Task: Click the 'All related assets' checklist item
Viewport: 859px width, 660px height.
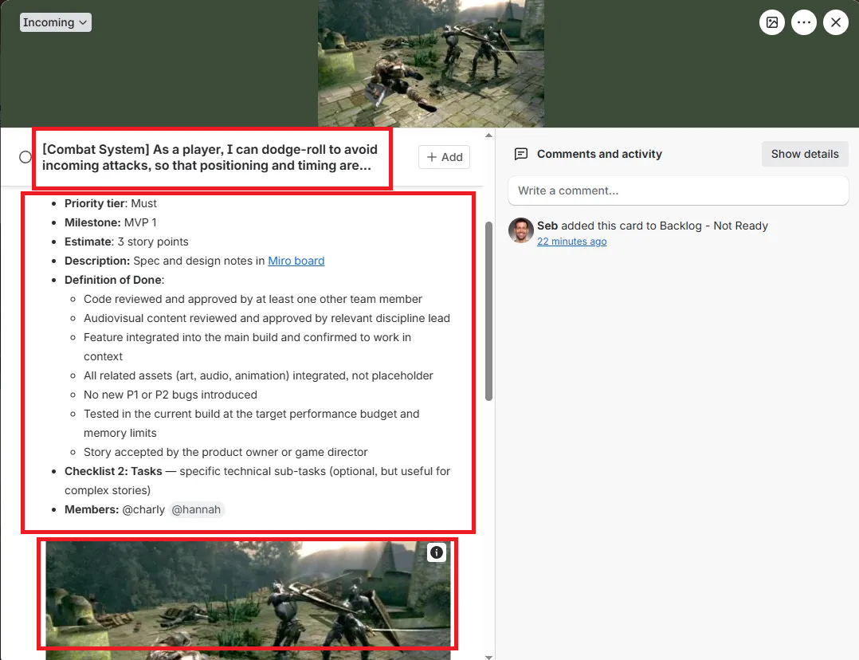Action: tap(258, 376)
